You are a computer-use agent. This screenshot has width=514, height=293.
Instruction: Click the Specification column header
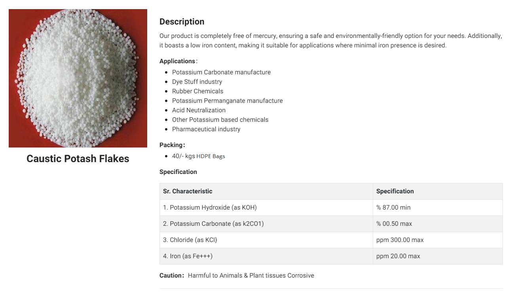pos(395,191)
